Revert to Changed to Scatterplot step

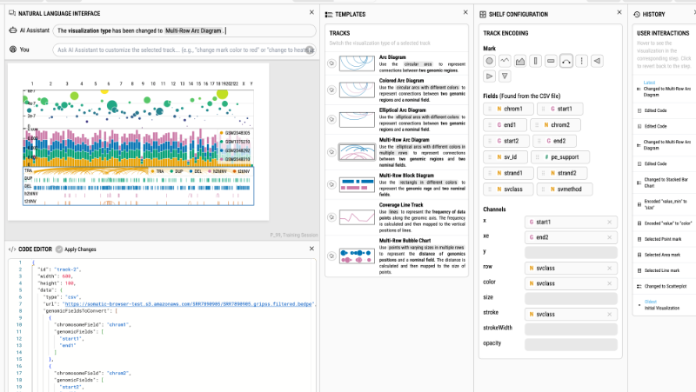click(x=665, y=287)
